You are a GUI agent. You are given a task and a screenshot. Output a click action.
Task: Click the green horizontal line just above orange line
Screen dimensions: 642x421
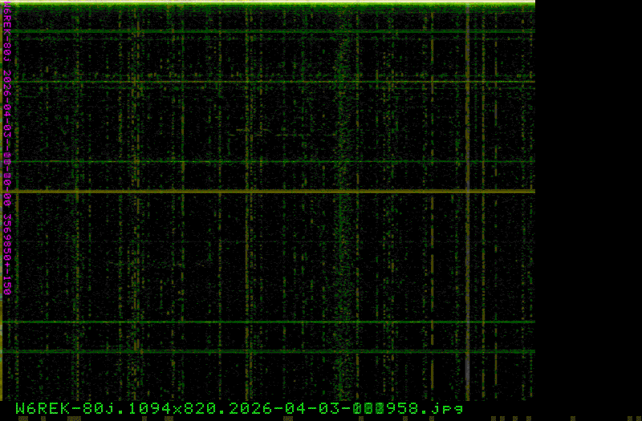(269, 162)
